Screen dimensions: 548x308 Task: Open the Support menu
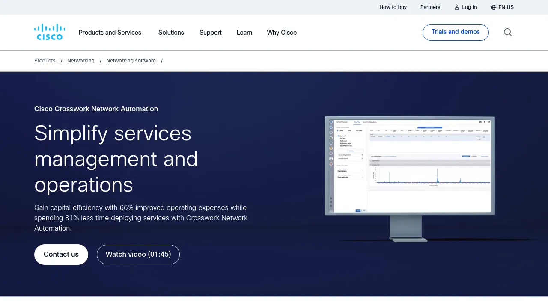211,33
